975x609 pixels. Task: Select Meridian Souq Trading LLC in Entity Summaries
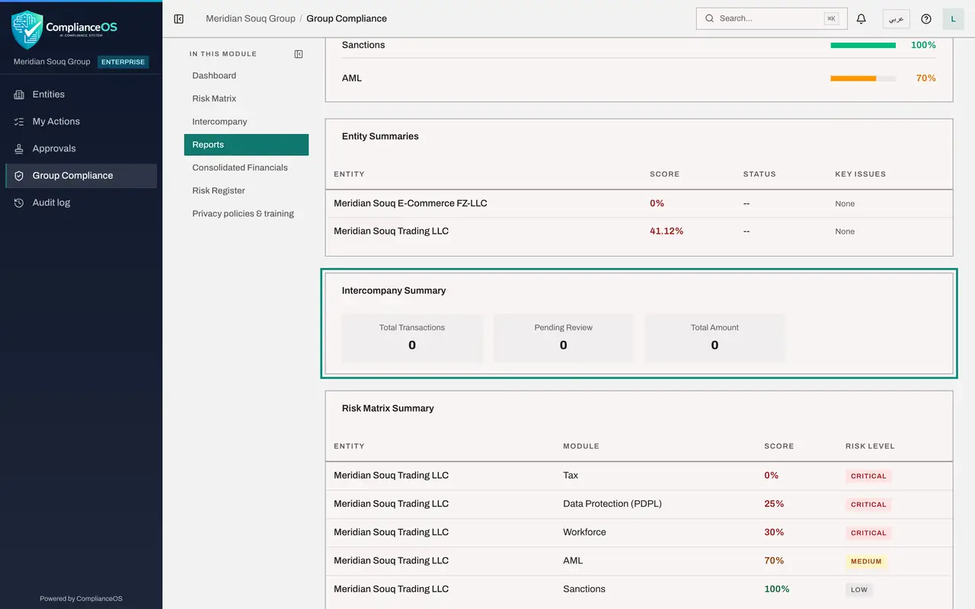(x=639, y=231)
